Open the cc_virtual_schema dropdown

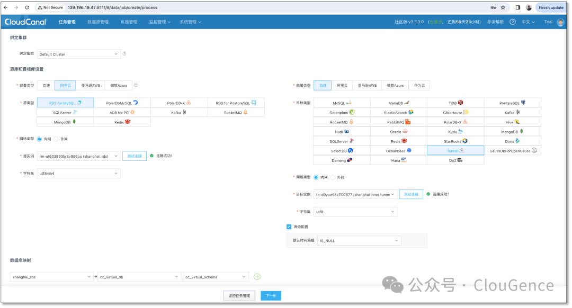point(216,277)
